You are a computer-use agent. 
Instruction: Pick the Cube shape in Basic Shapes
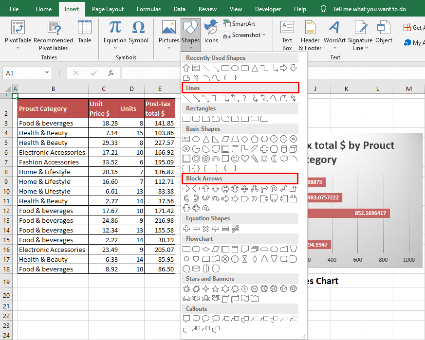294,149
